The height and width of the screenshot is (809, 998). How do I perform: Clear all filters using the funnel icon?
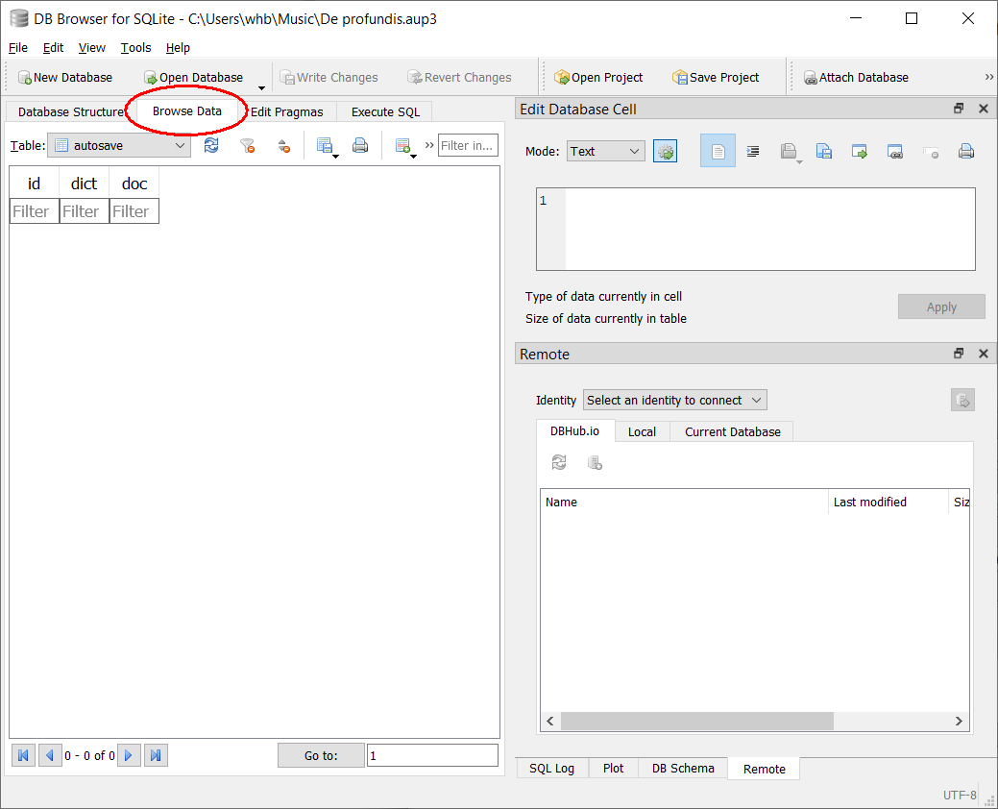[248, 146]
